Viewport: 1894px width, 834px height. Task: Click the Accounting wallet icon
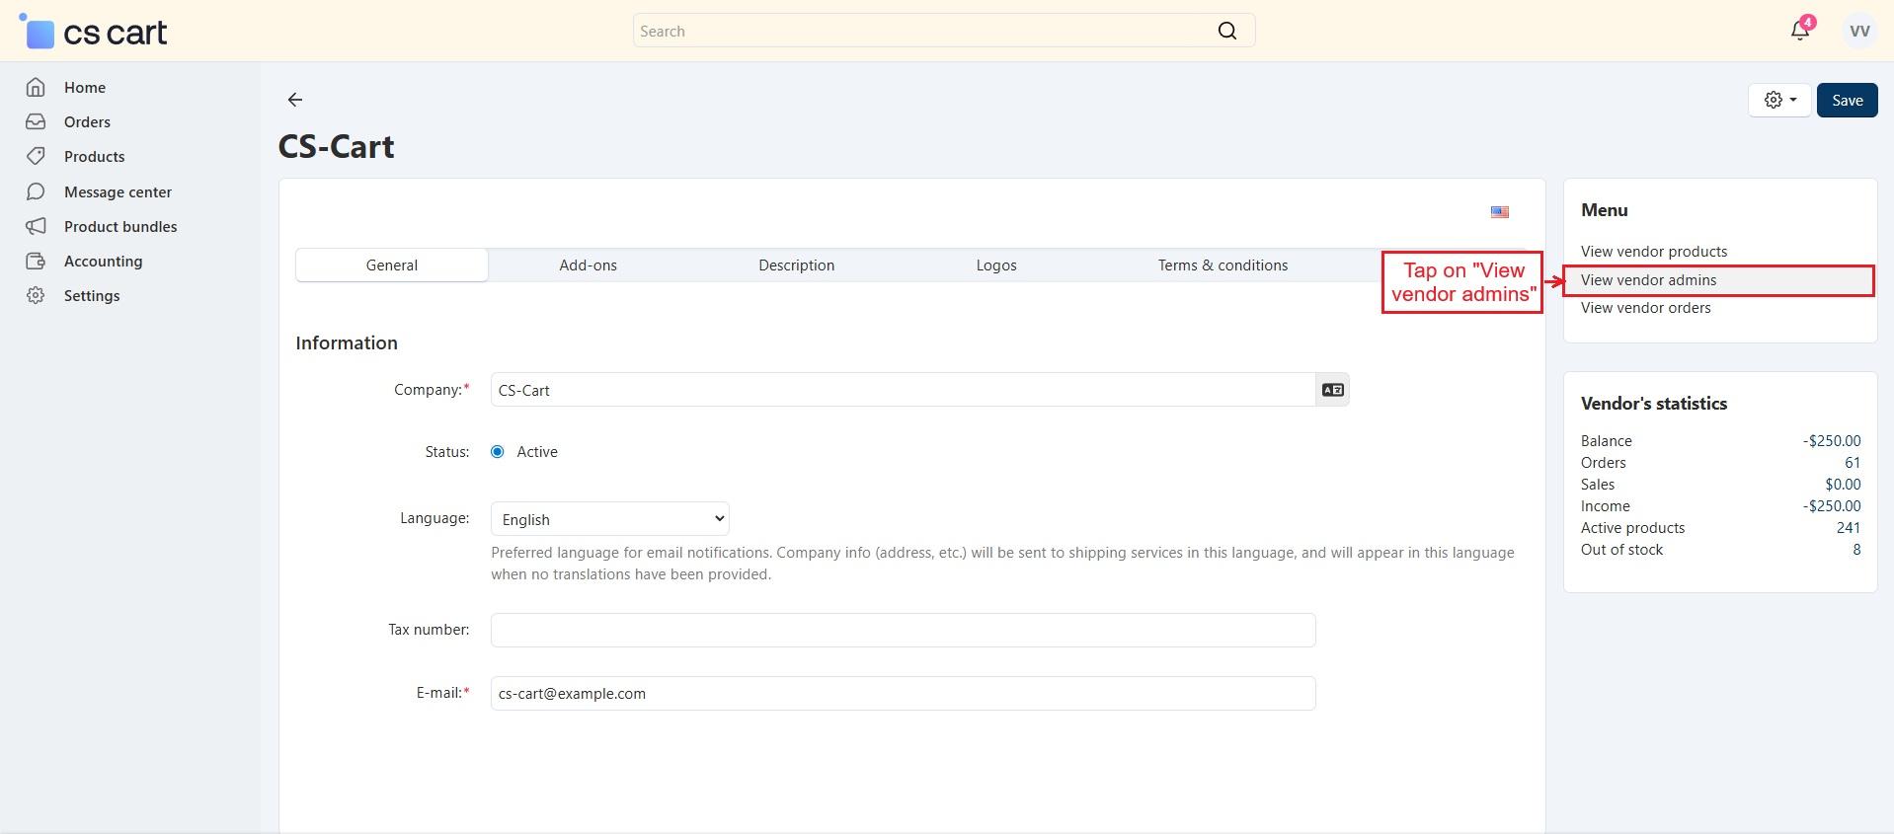(x=36, y=262)
